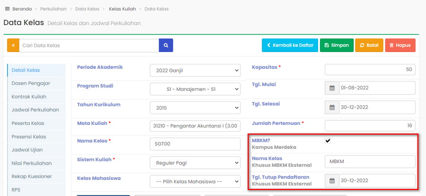Screen dimensions: 426x196
Task: Go to Peserta Kelas section
Action: coord(28,124)
